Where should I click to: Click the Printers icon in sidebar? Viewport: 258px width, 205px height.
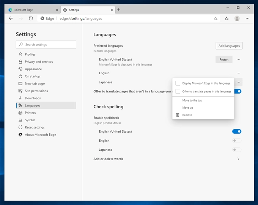[x=20, y=113]
